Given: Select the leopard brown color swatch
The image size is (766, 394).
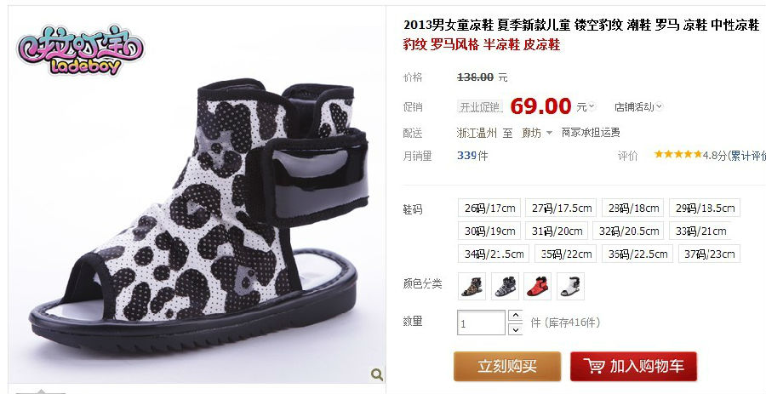Looking at the screenshot, I should [472, 286].
